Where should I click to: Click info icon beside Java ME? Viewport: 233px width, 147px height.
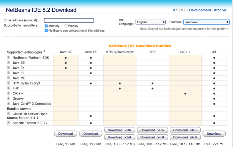[x=9, y=78]
